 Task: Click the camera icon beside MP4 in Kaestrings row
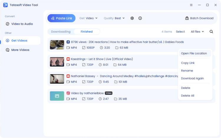pyautogui.click(x=68, y=65)
